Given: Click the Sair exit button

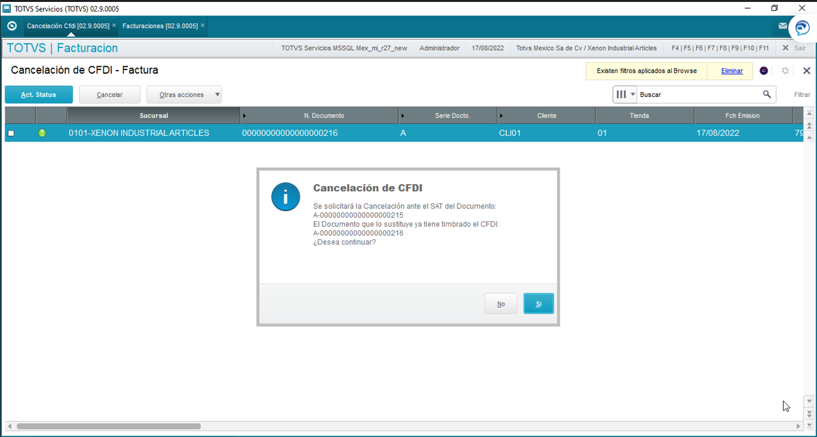Looking at the screenshot, I should point(794,48).
